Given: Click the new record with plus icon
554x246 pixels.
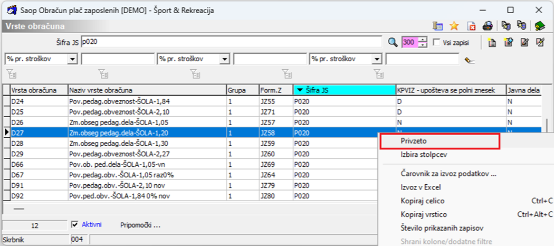Looking at the screenshot, I should pos(508,42).
